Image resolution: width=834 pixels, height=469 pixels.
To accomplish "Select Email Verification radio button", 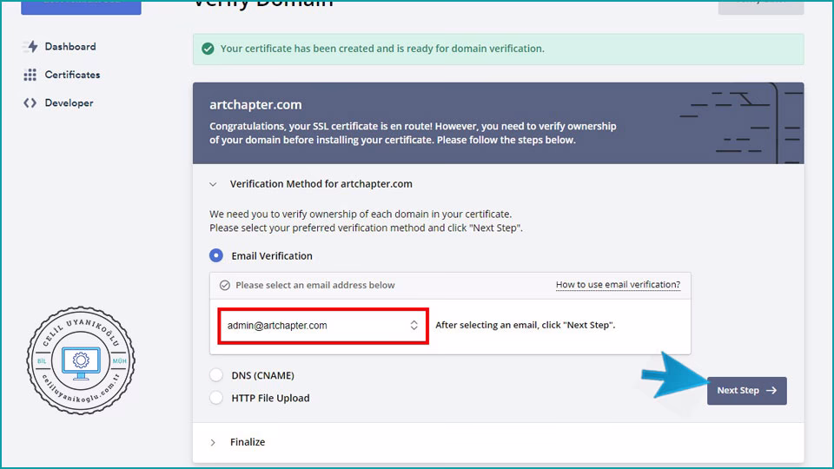I will (x=216, y=256).
